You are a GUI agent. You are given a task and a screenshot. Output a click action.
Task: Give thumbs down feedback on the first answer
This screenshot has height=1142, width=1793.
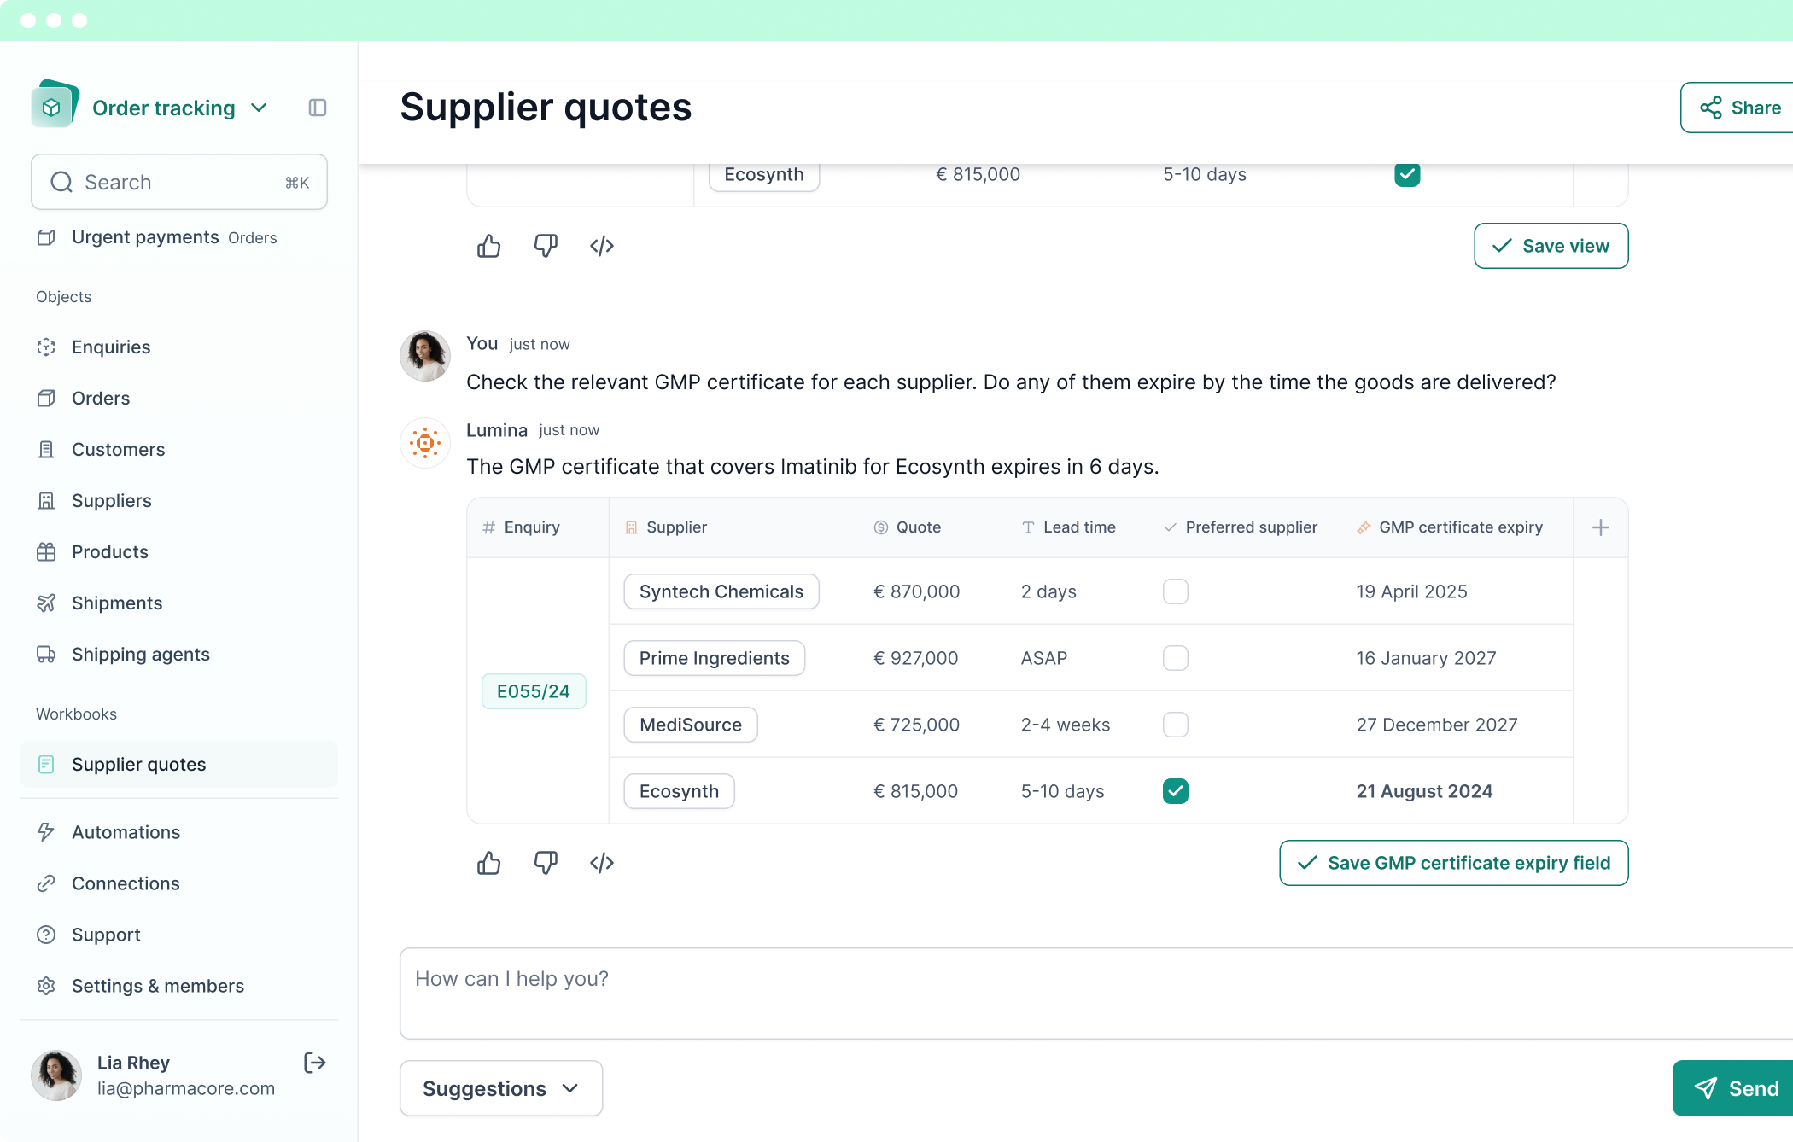(x=546, y=246)
